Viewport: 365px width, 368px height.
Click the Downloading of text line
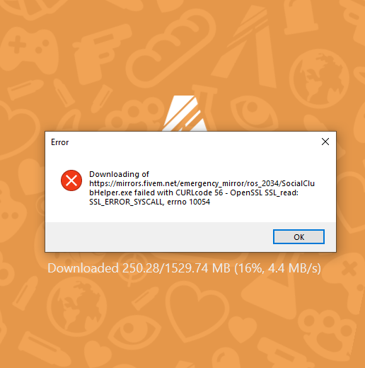coord(119,174)
